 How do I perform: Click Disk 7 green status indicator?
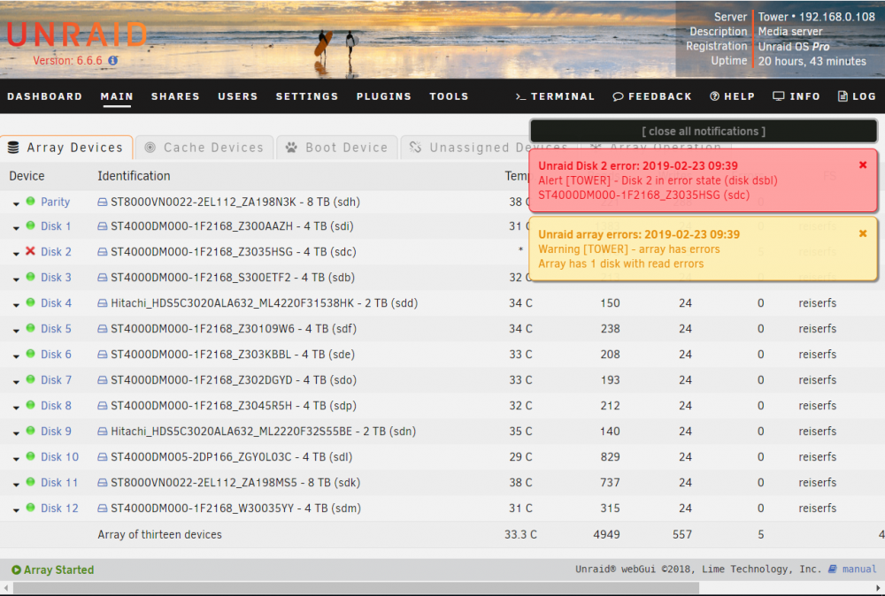tap(30, 379)
